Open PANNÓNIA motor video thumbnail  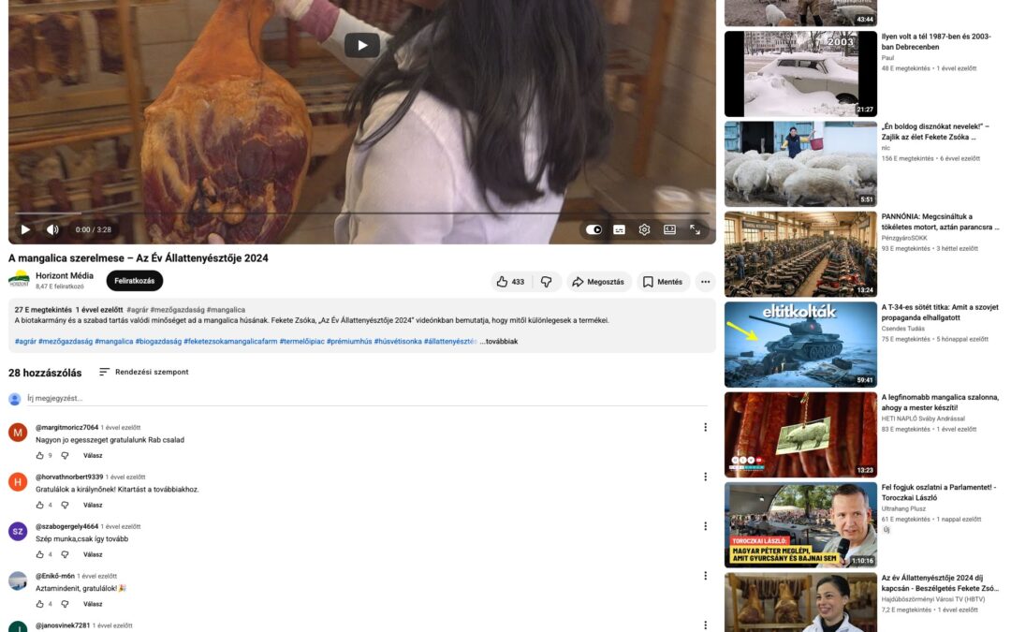(x=800, y=254)
